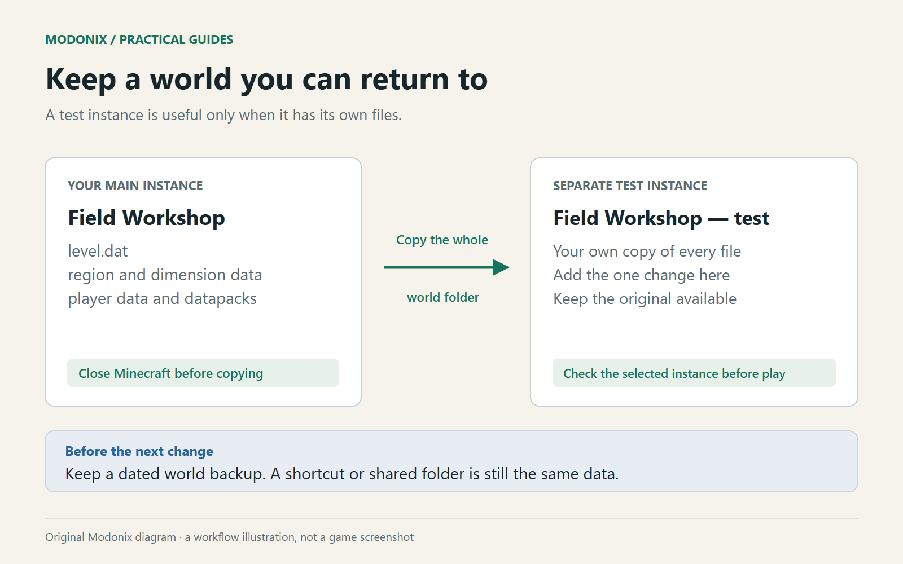Viewport: 903px width, 564px height.
Task: Click the MODONIX / PRACTICAL GUIDES breadcrumb
Action: [139, 39]
